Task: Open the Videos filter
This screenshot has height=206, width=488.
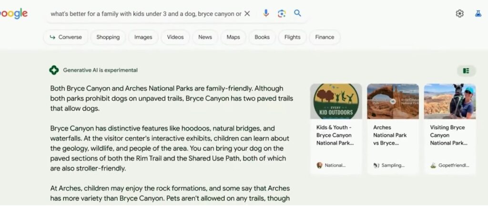Action: pyautogui.click(x=175, y=37)
